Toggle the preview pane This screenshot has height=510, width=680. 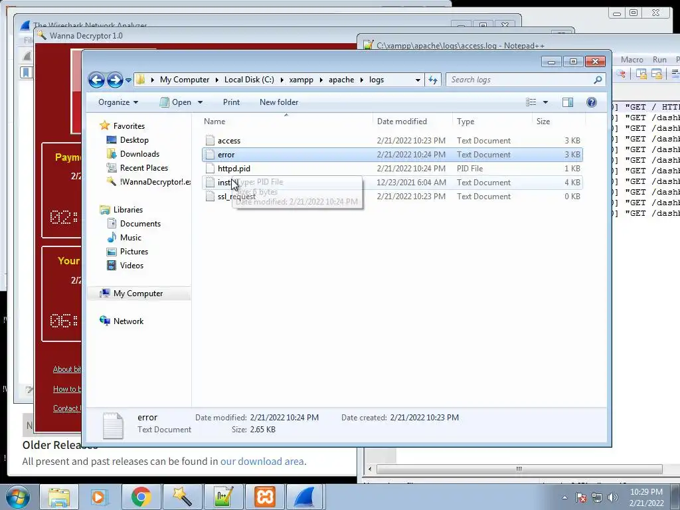(568, 102)
